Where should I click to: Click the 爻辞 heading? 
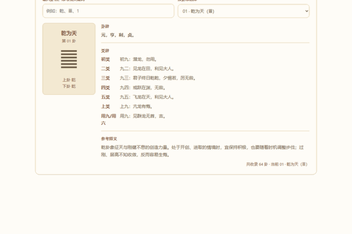click(105, 51)
